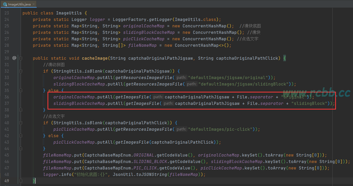This screenshot has width=353, height=186.
Task: Click originalCacheMap declaration on line 25
Action: pos(144,26)
